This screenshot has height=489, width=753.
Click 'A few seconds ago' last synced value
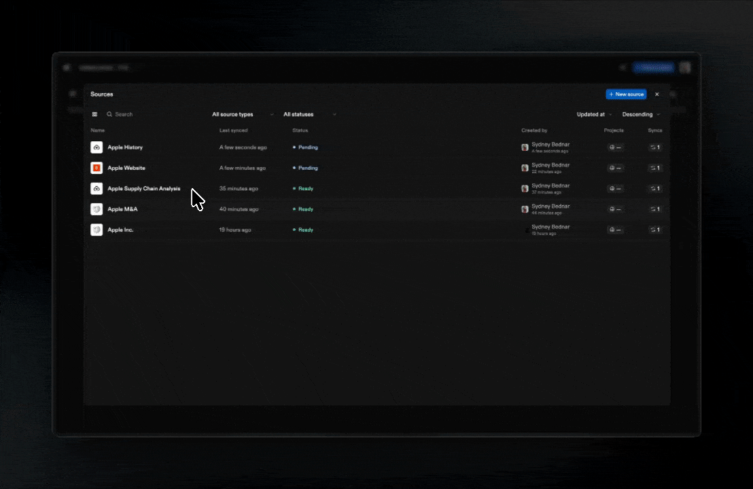coord(243,147)
